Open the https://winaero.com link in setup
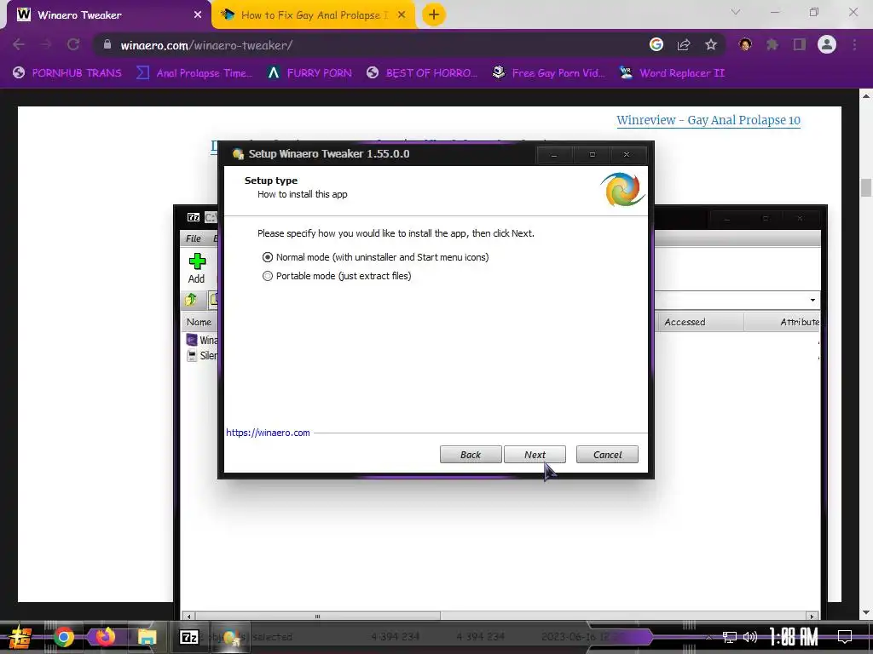The height and width of the screenshot is (654, 873). [268, 433]
